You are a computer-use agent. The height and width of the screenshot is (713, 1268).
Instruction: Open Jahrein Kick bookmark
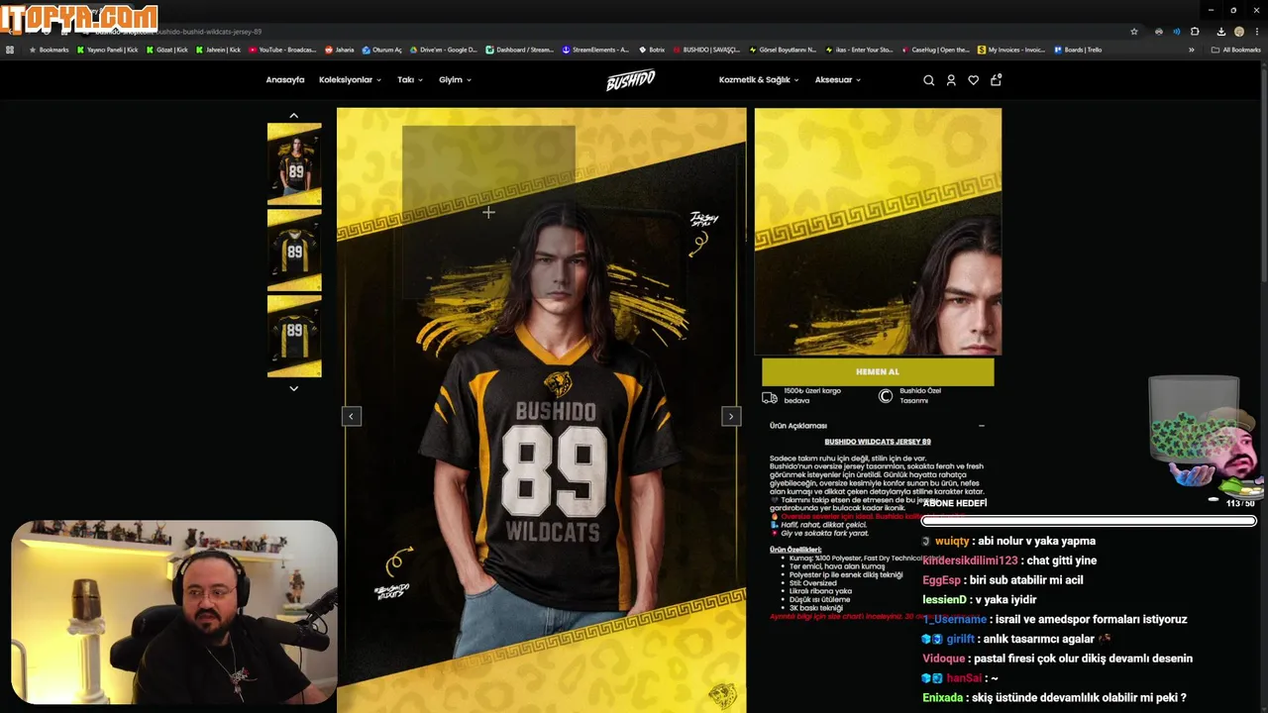pos(218,50)
